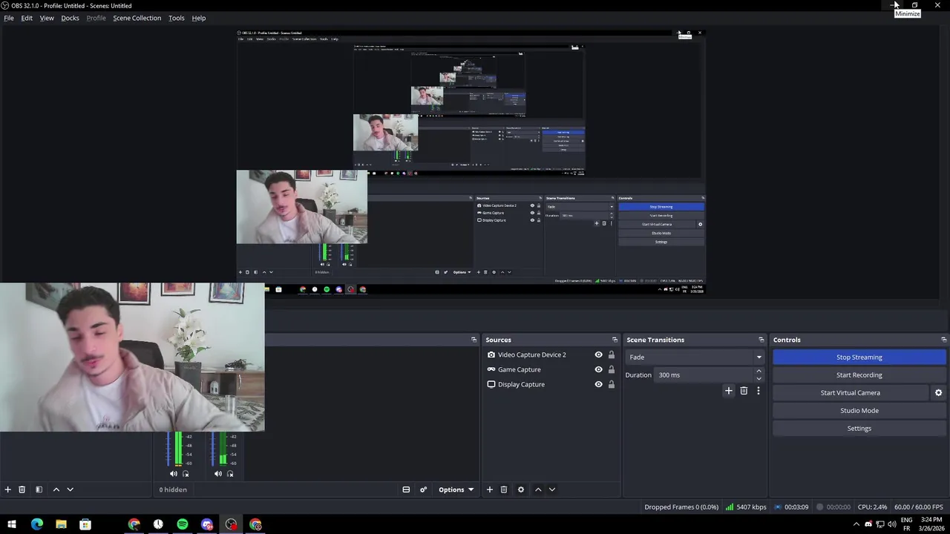Click Start Recording
This screenshot has width=950, height=534.
pyautogui.click(x=859, y=375)
